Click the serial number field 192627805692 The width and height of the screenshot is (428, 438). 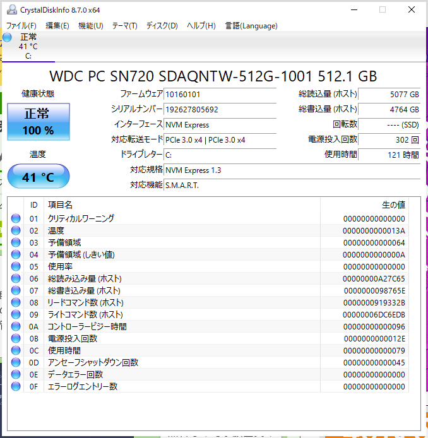(220, 110)
